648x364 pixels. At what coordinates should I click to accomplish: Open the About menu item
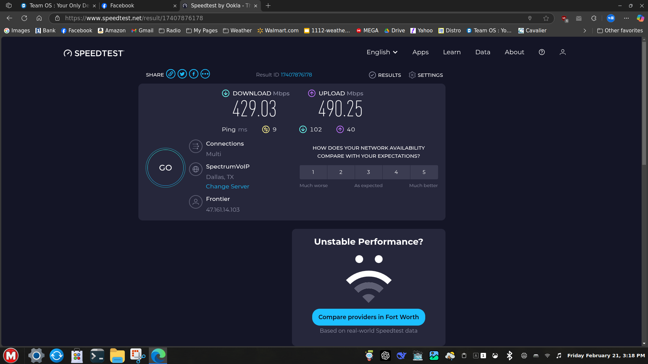tap(514, 52)
